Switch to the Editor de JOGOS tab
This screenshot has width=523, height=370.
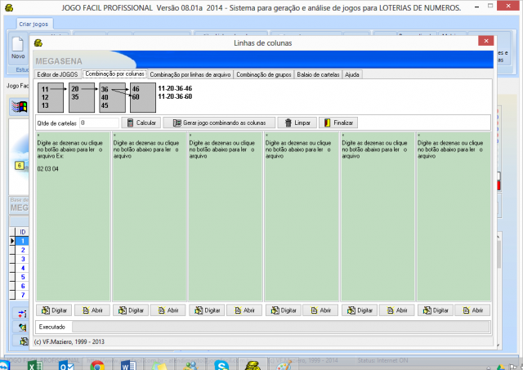(57, 74)
